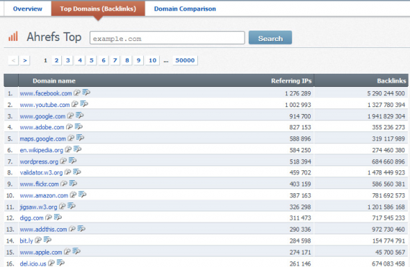410x267 pixels.
Task: Open the www.adobe.com domain link
Action: click(x=42, y=127)
